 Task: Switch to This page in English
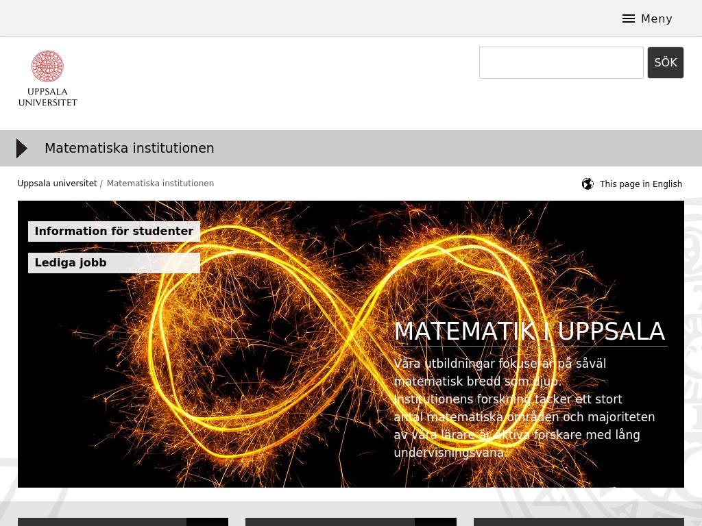pyautogui.click(x=640, y=184)
